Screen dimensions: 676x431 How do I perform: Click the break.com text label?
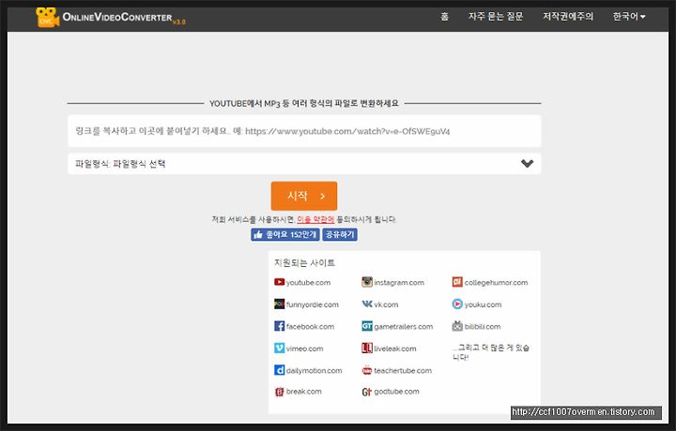point(304,392)
